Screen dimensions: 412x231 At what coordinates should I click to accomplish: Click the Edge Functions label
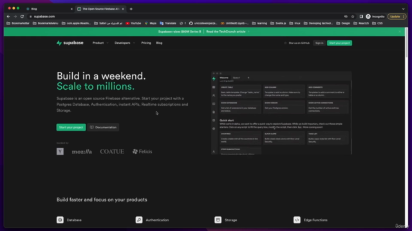[x=315, y=220]
